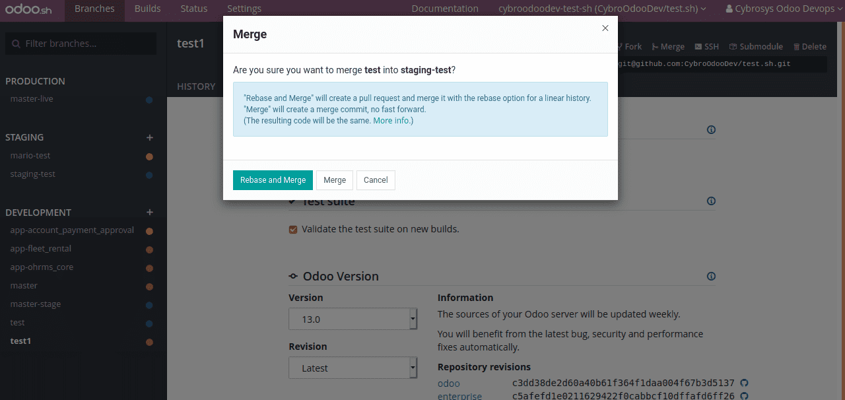
Task: Click the test1 branch title
Action: [191, 44]
